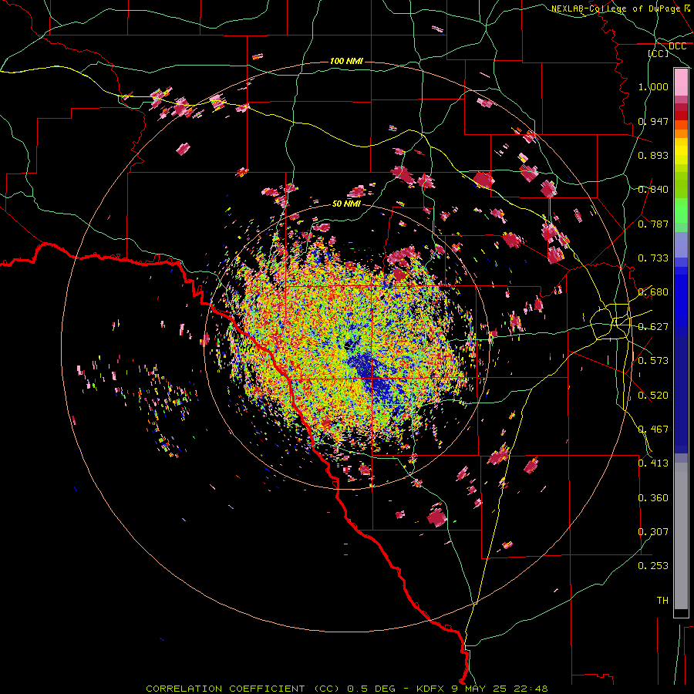Click the gray lower segment of the color bar
This screenshot has width=694, height=694.
point(681,536)
